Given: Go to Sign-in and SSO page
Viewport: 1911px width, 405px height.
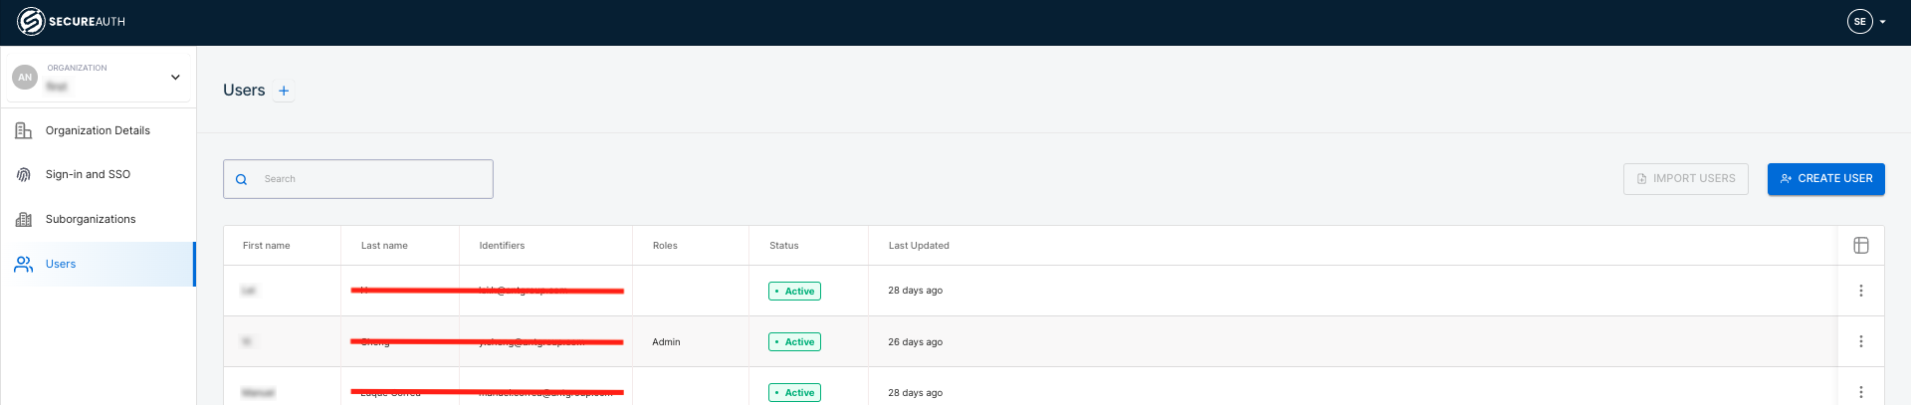Looking at the screenshot, I should pos(88,174).
